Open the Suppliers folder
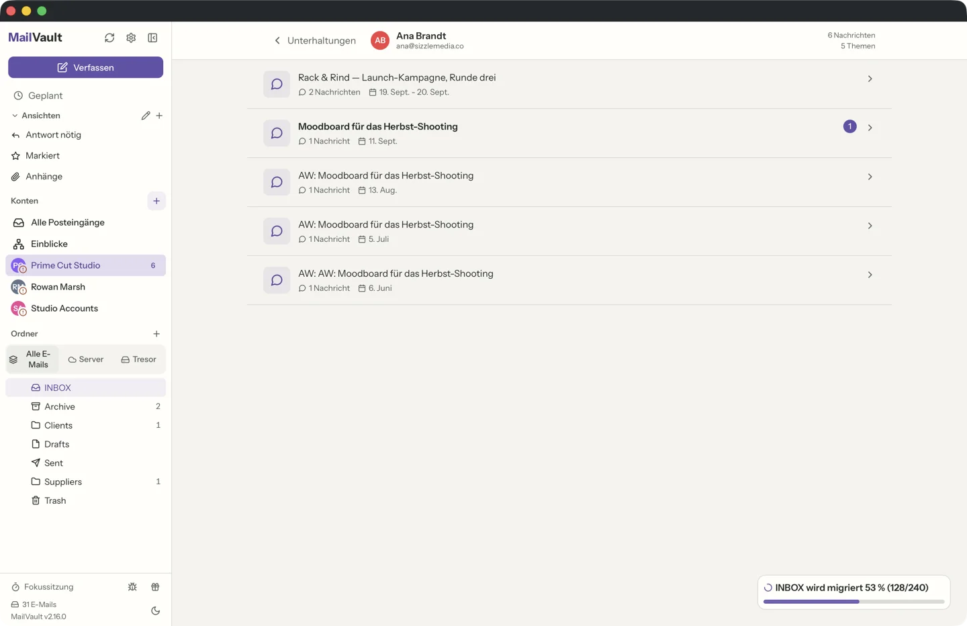Image resolution: width=967 pixels, height=626 pixels. point(85,482)
